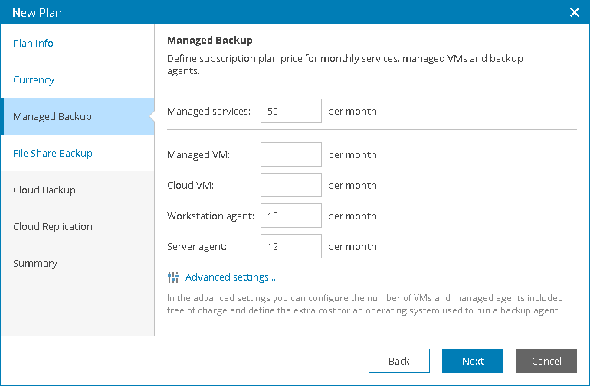590x386 pixels.
Task: Open the Cloud Backup step
Action: tap(44, 190)
